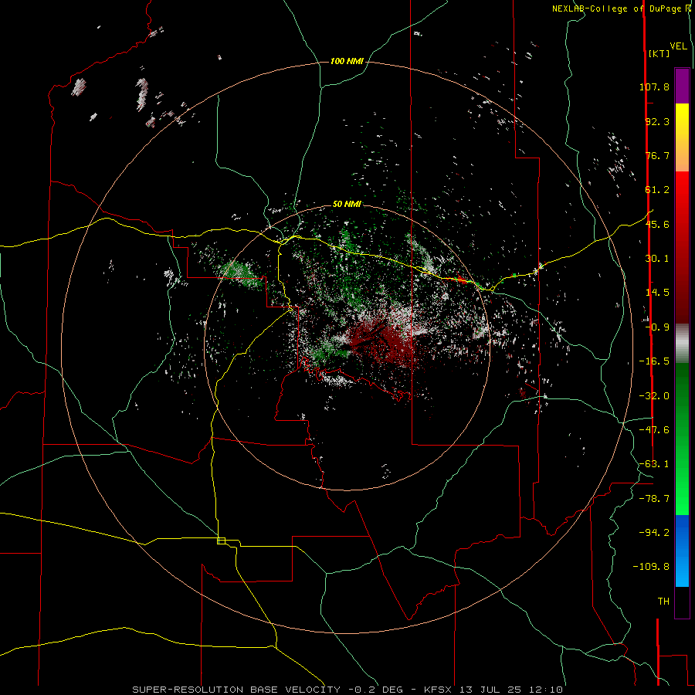Image resolution: width=695 pixels, height=695 pixels.
Task: Select the 61.2 velocity legend value
Action: click(x=657, y=190)
